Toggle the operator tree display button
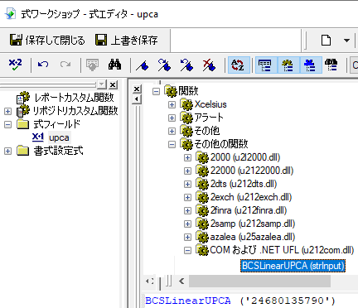This screenshot has width=358, height=308. pos(311,65)
